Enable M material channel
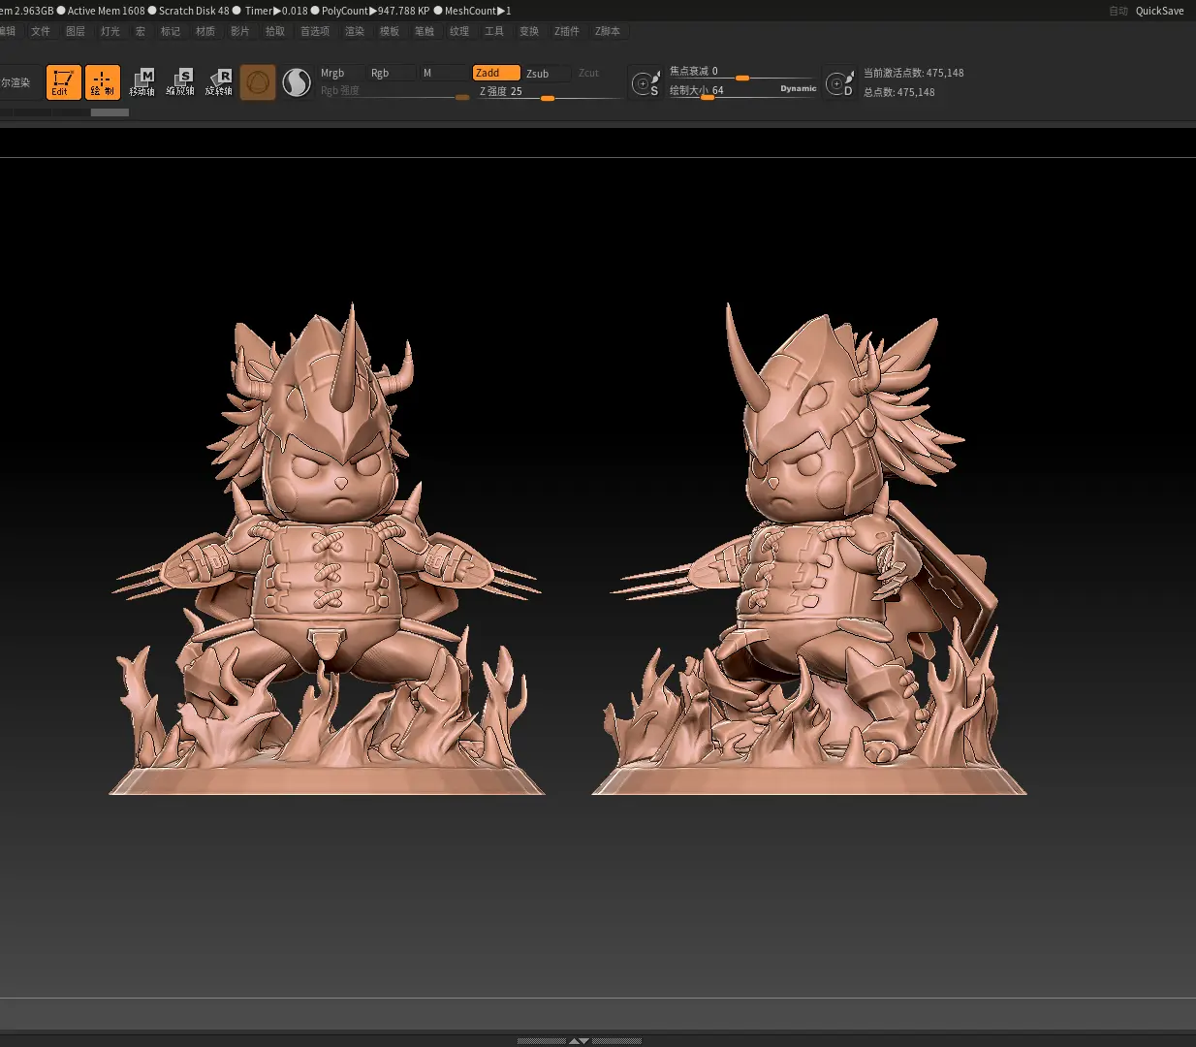Viewport: 1196px width, 1047px height. click(444, 73)
